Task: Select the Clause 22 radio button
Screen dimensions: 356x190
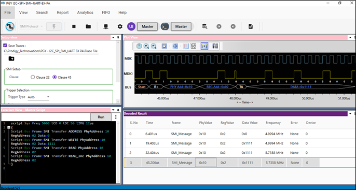Action: pyautogui.click(x=33, y=77)
